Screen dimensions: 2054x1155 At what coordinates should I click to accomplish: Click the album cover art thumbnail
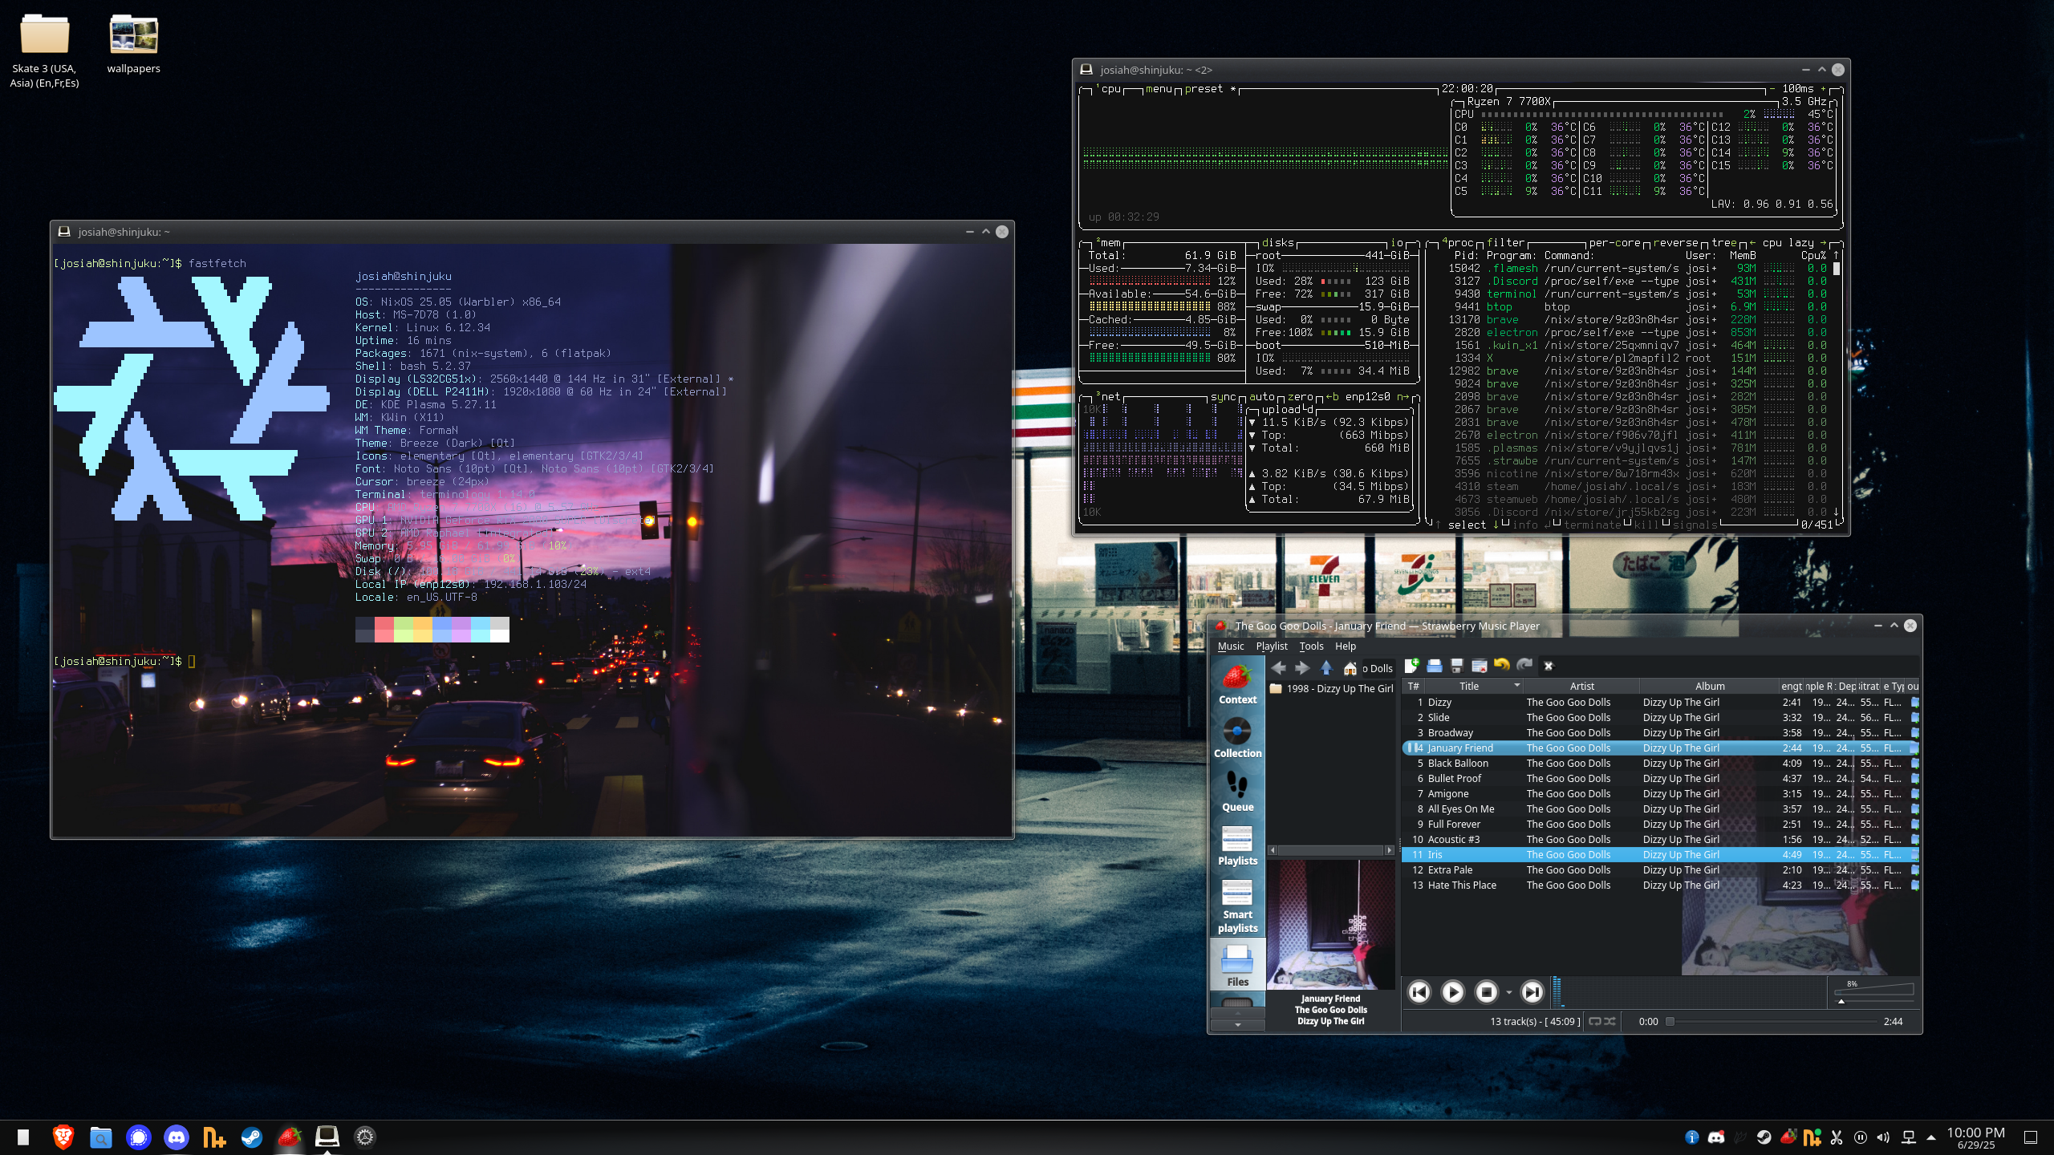1330,925
